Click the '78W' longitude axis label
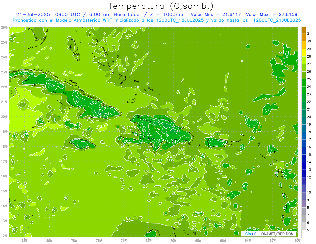 74,240
